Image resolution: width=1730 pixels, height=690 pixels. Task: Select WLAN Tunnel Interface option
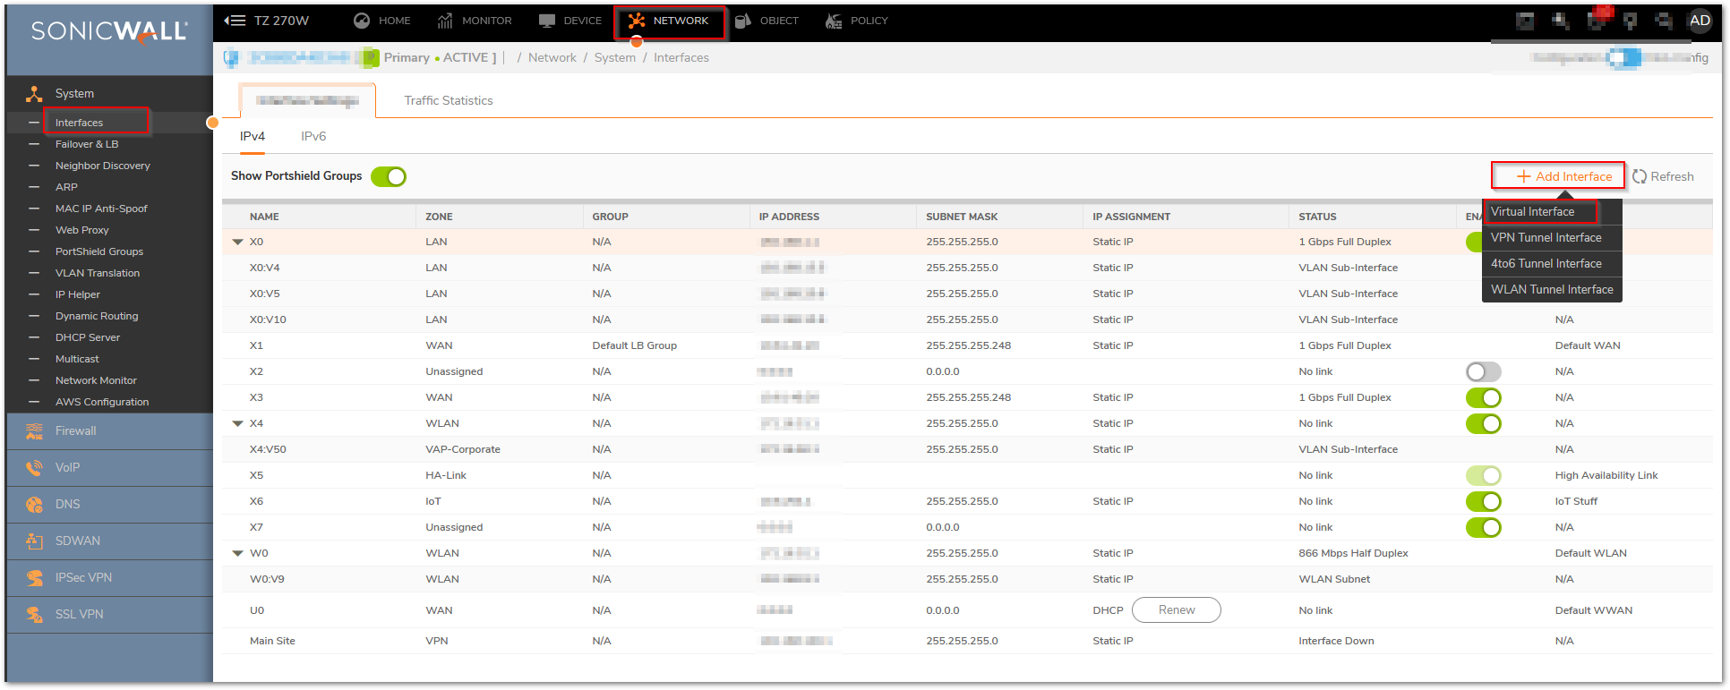point(1552,290)
